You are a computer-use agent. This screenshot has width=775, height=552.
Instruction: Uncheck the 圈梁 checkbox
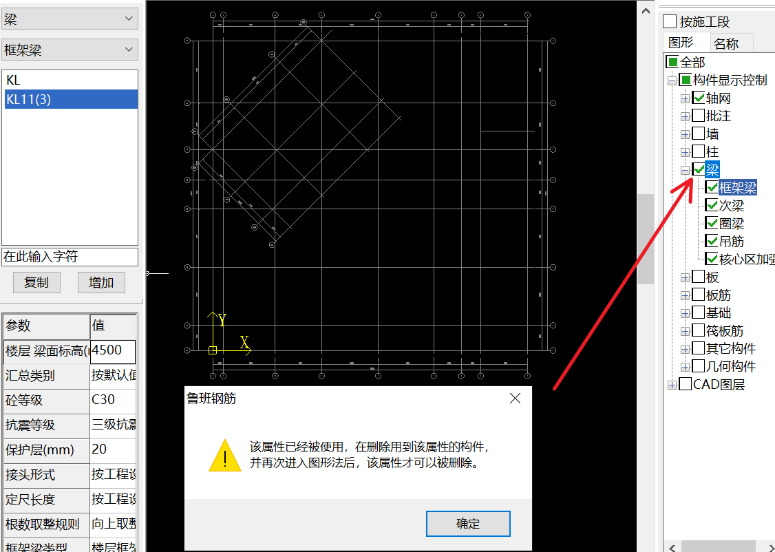click(x=712, y=223)
